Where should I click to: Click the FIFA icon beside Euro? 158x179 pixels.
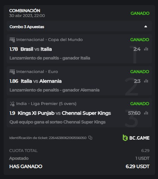(12, 72)
